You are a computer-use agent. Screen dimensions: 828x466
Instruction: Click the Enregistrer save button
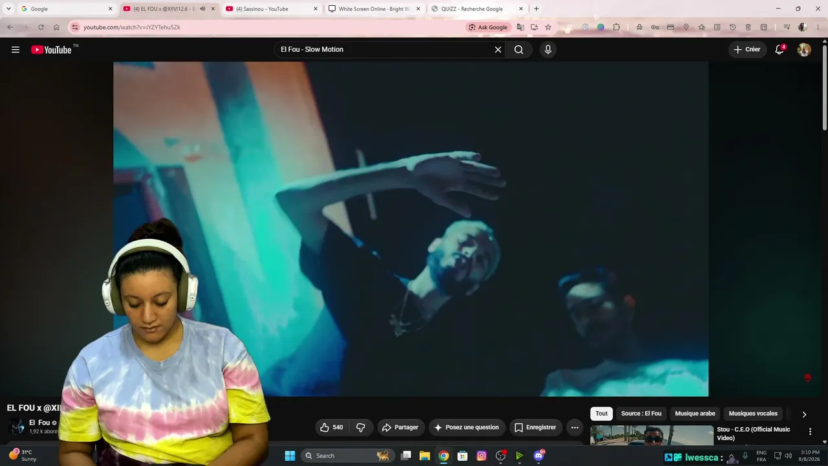click(x=536, y=427)
